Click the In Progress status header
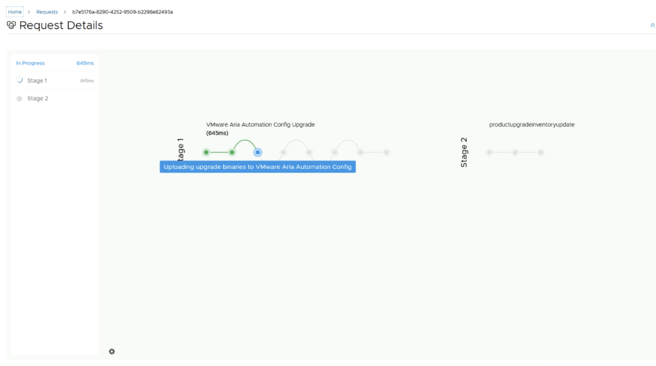The image size is (656, 366). point(31,63)
